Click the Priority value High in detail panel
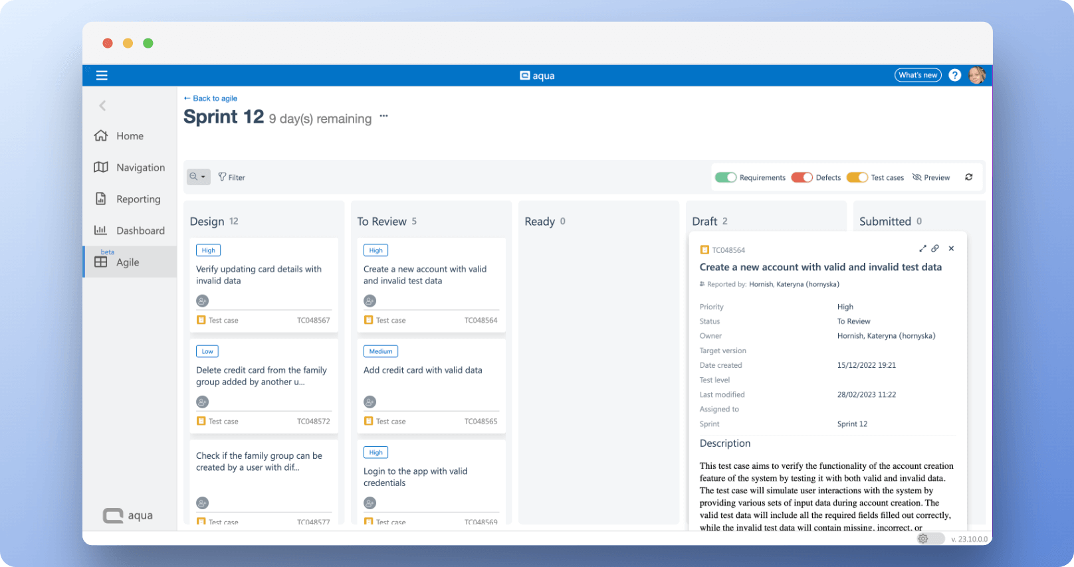 click(x=845, y=307)
